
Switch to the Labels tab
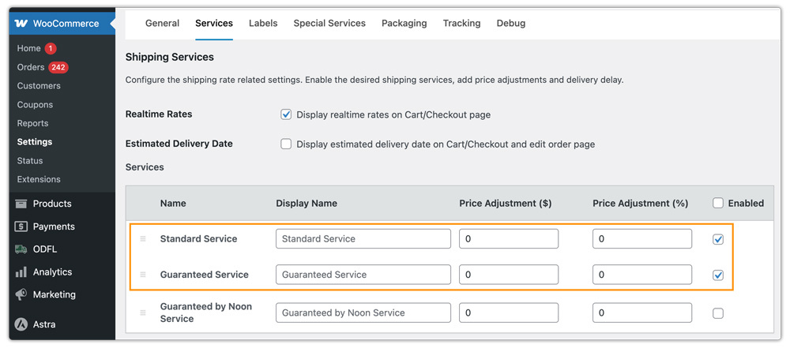point(263,23)
